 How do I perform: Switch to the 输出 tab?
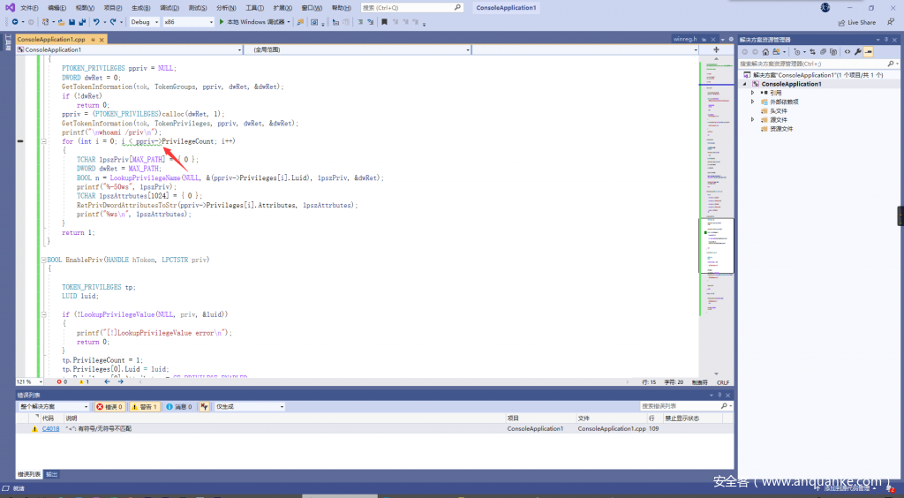pyautogui.click(x=52, y=474)
